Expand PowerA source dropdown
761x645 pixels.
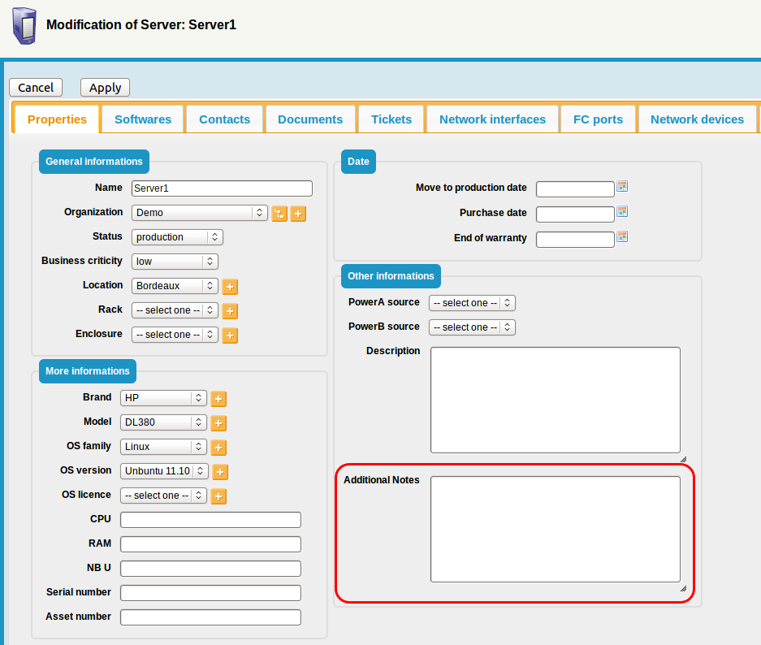pyautogui.click(x=472, y=303)
